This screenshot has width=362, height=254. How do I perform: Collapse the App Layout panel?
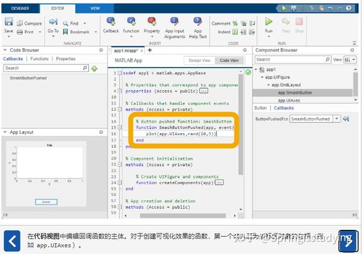click(5, 132)
